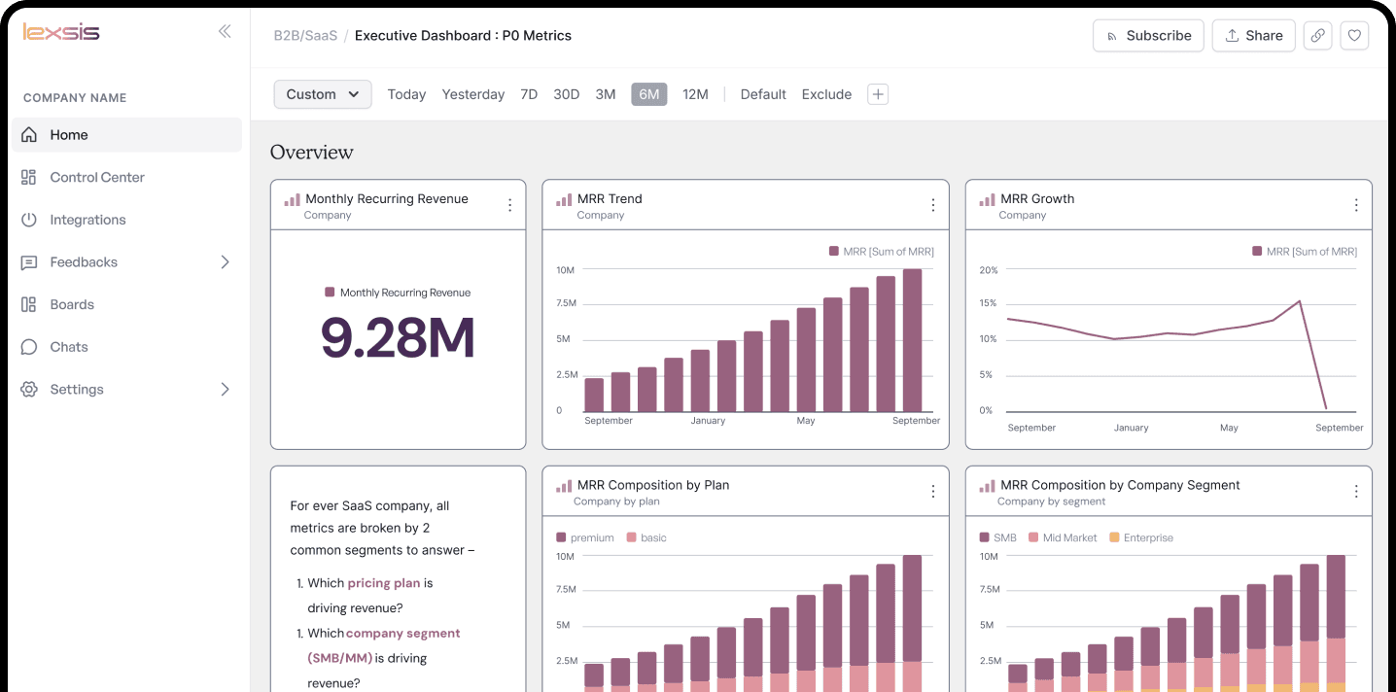Switch to the 12M time range tab
Screen dimensions: 1396x692
pos(696,94)
